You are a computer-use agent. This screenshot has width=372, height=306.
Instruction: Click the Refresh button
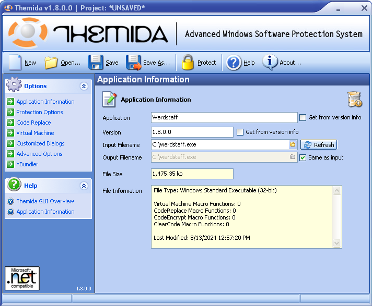(x=319, y=145)
